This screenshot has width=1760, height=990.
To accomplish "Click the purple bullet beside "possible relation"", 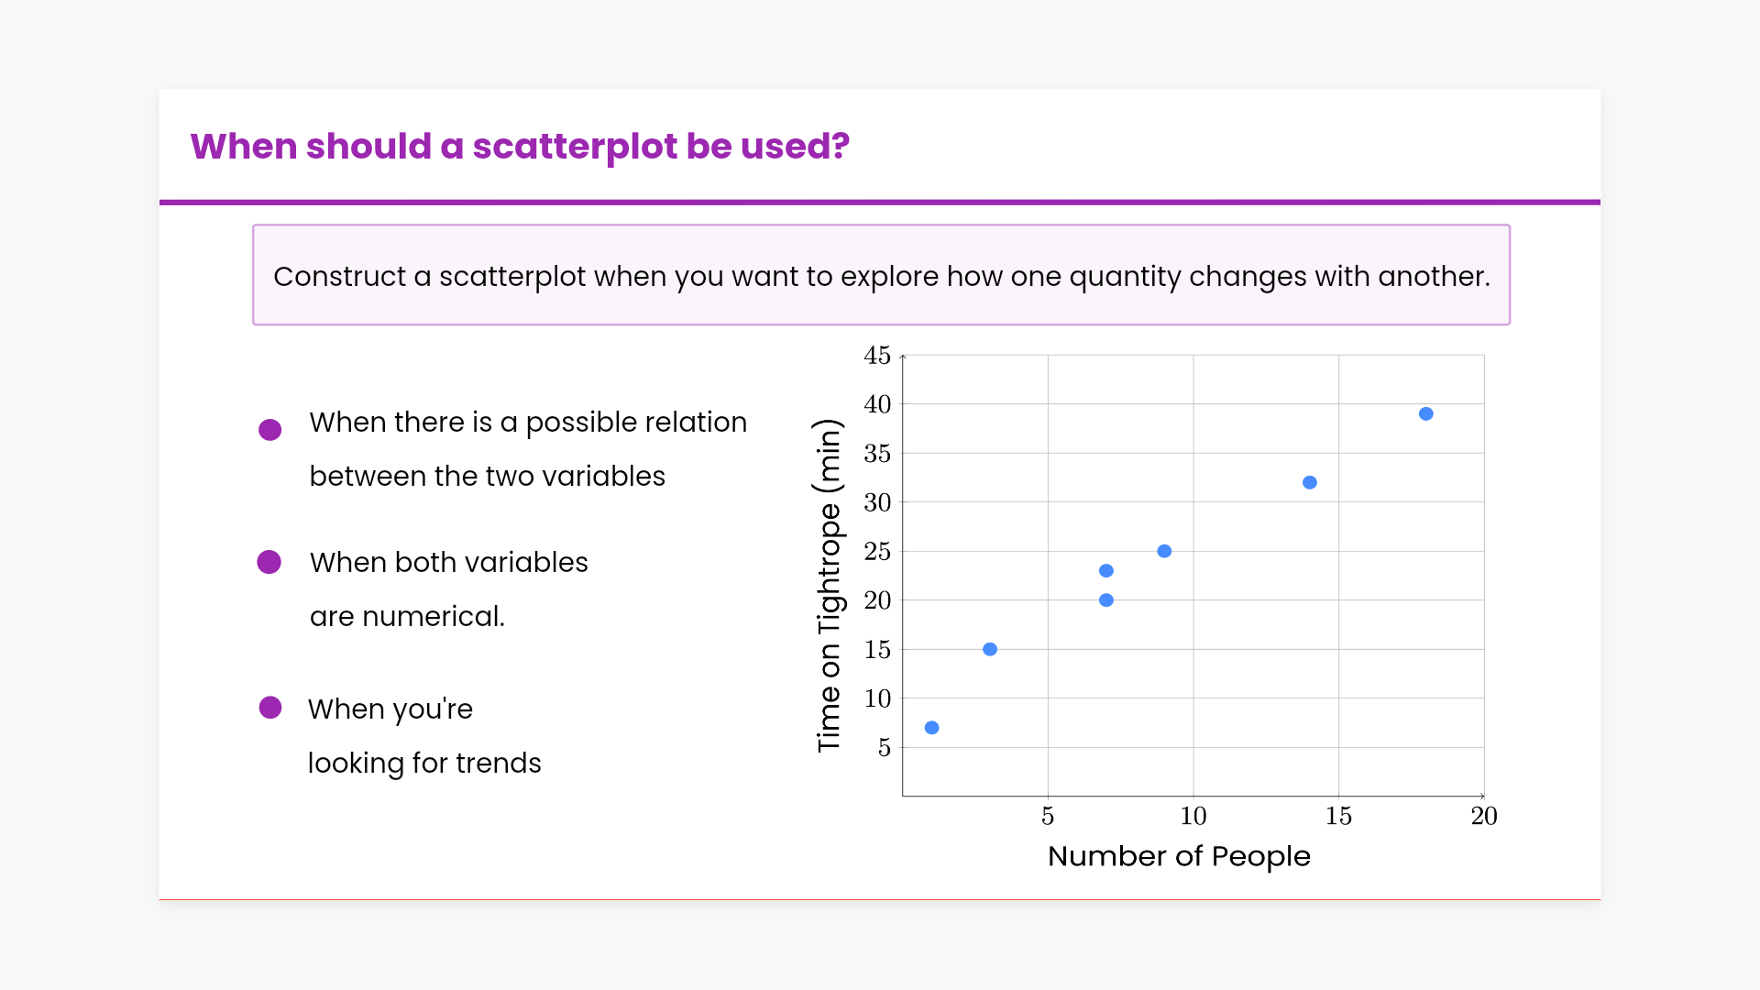I will 269,430.
